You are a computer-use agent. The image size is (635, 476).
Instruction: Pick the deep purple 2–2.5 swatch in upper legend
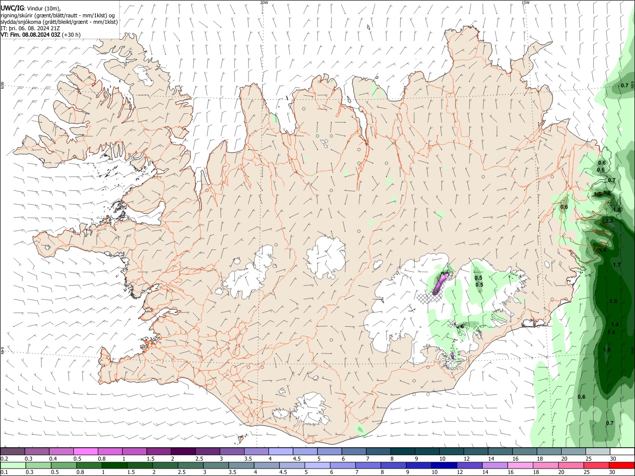click(183, 452)
